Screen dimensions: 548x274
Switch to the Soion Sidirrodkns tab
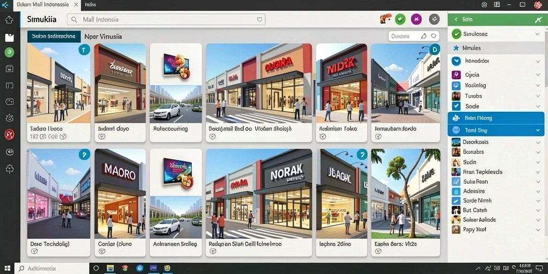tap(54, 36)
